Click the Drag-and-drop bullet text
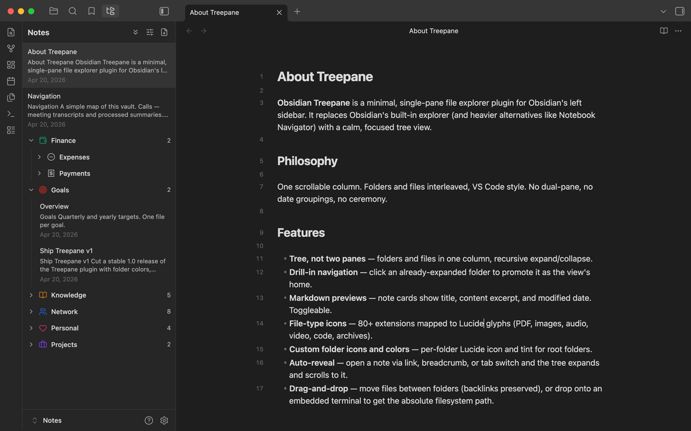The width and height of the screenshot is (691, 431). coord(446,395)
